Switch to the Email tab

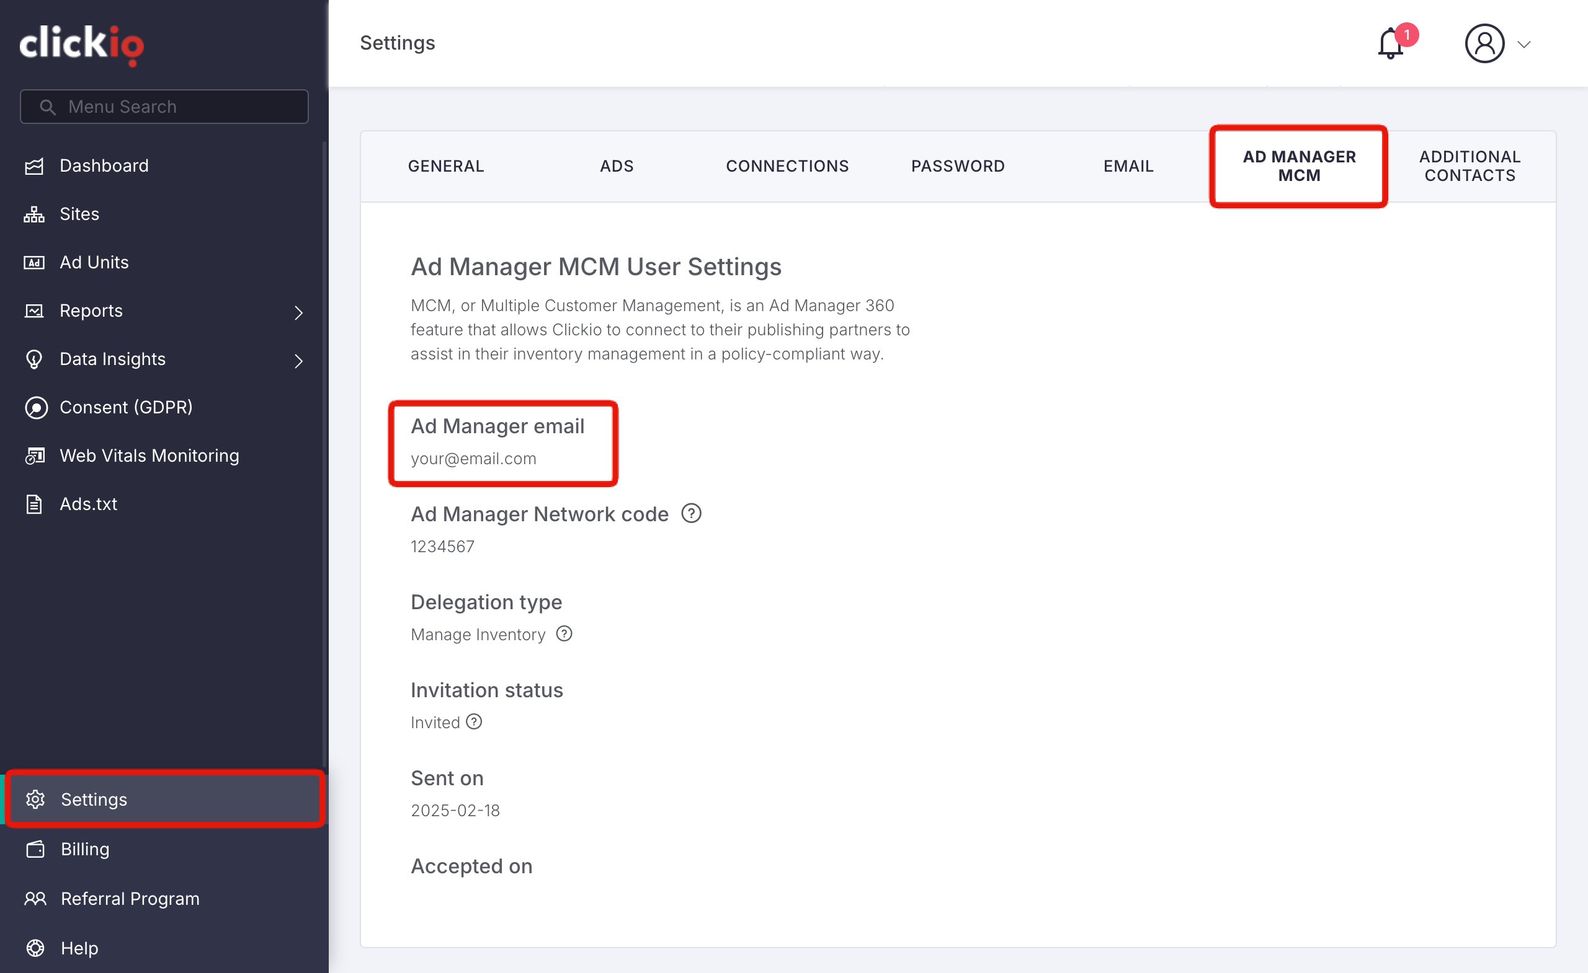coord(1128,166)
